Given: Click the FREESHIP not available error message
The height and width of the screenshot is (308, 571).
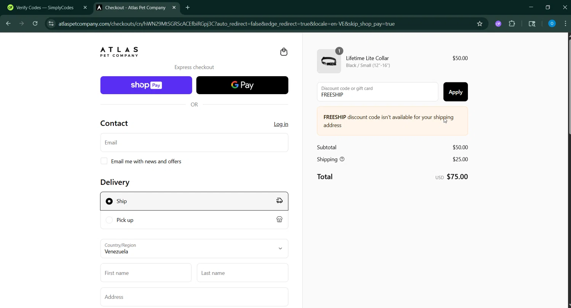Looking at the screenshot, I should [392, 121].
